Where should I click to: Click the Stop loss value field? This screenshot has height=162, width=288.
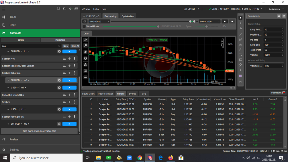click(x=273, y=45)
